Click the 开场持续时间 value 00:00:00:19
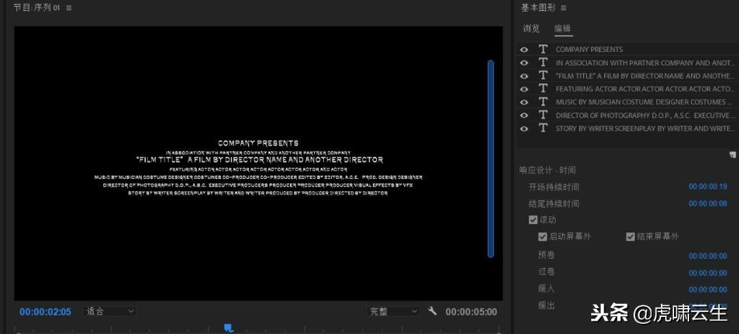739x334 pixels. pos(708,187)
